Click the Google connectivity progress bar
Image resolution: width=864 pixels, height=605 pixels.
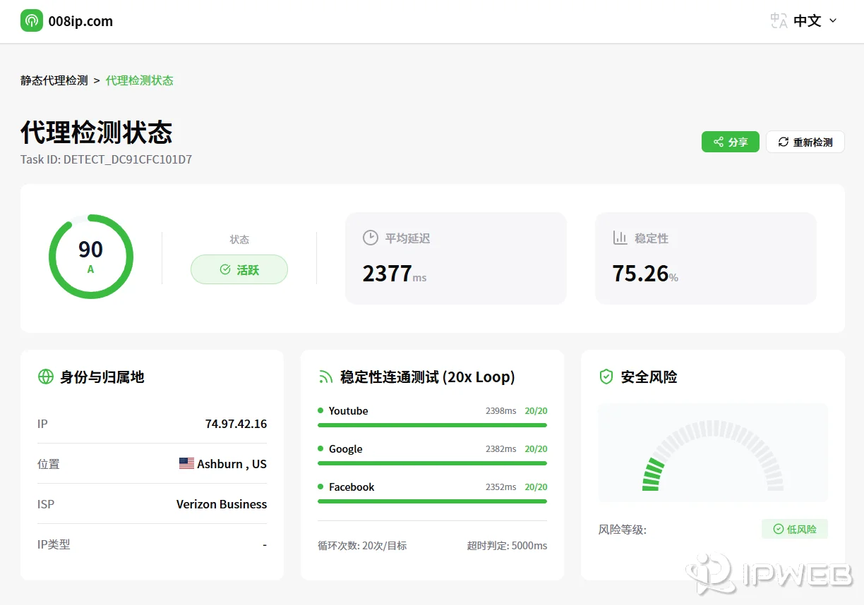[431, 463]
